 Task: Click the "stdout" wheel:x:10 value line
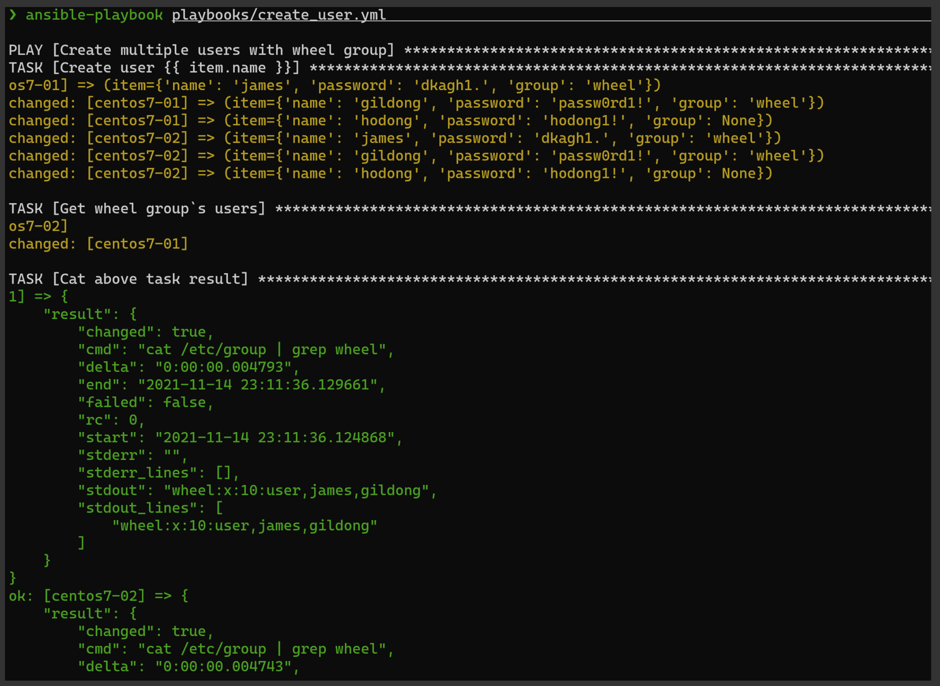(x=296, y=490)
